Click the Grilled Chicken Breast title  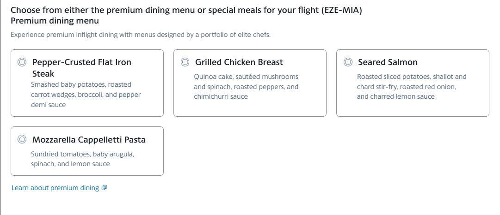239,62
